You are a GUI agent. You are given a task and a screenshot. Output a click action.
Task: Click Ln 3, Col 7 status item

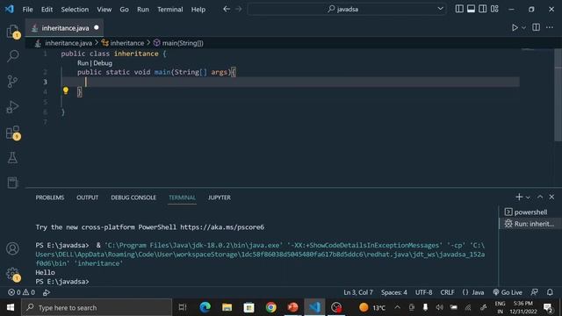pos(358,292)
